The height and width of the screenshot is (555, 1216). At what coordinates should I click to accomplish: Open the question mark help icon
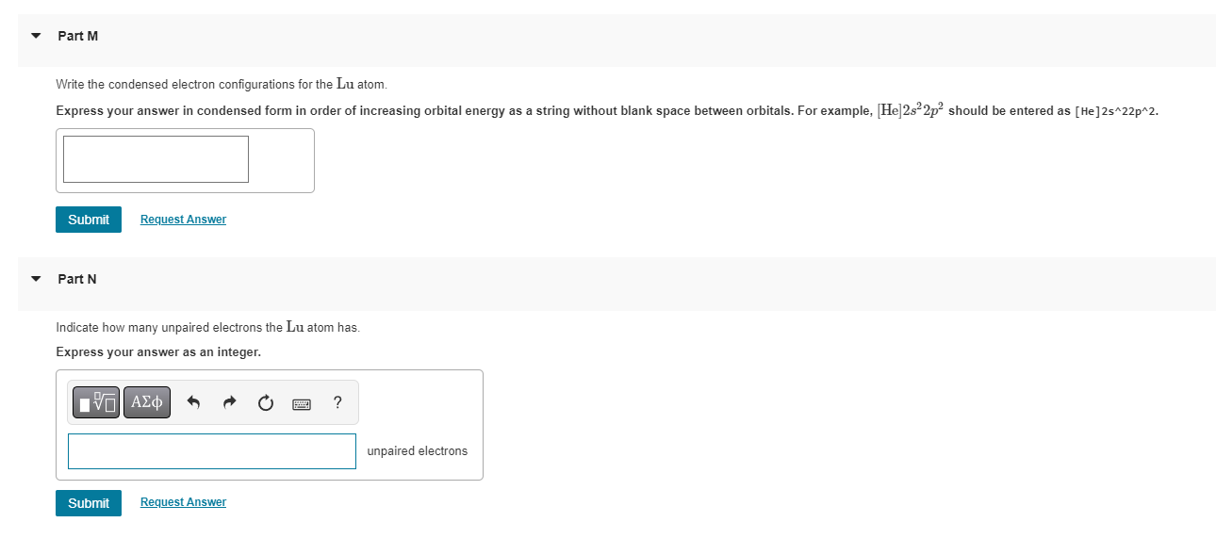click(337, 403)
